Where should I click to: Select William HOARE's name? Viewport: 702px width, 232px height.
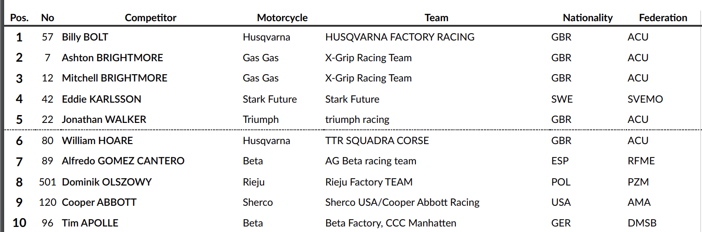point(98,140)
